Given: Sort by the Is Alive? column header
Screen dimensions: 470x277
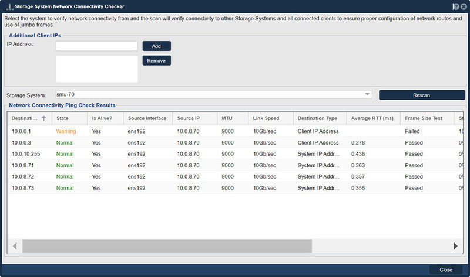Looking at the screenshot, I should click(105, 118).
